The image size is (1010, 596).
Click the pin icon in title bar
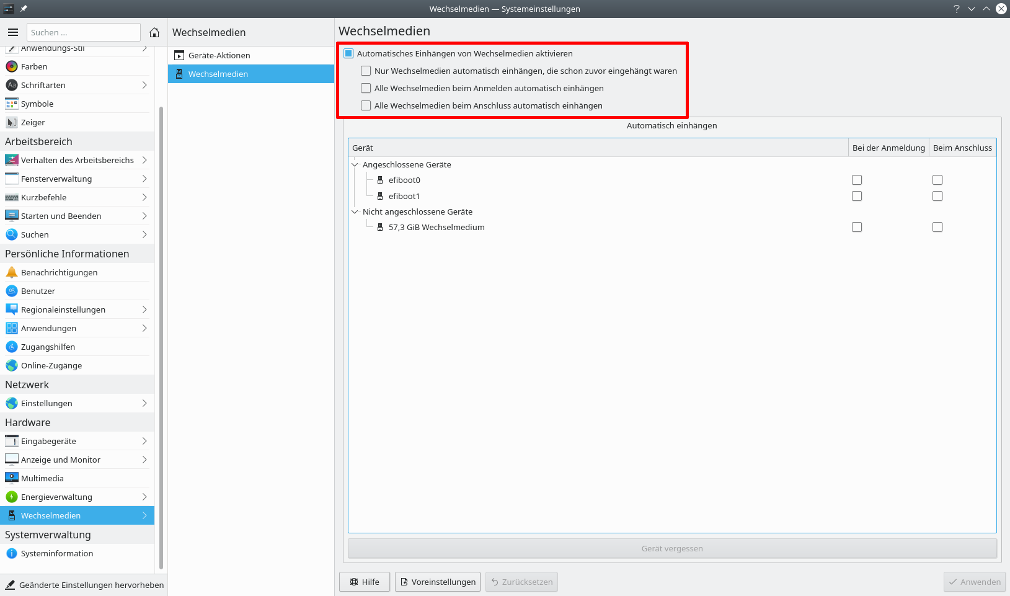[24, 9]
